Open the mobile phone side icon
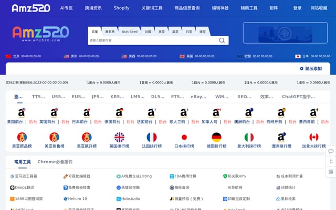336x210 pixels. (x=331, y=161)
